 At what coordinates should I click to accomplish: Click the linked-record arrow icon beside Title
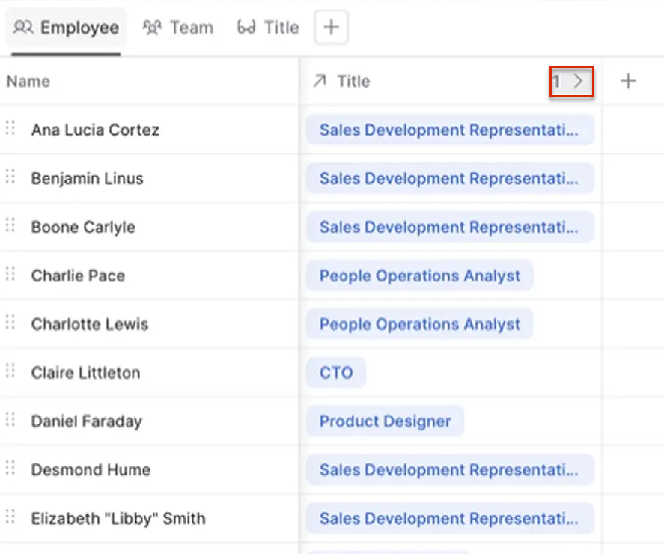click(320, 80)
